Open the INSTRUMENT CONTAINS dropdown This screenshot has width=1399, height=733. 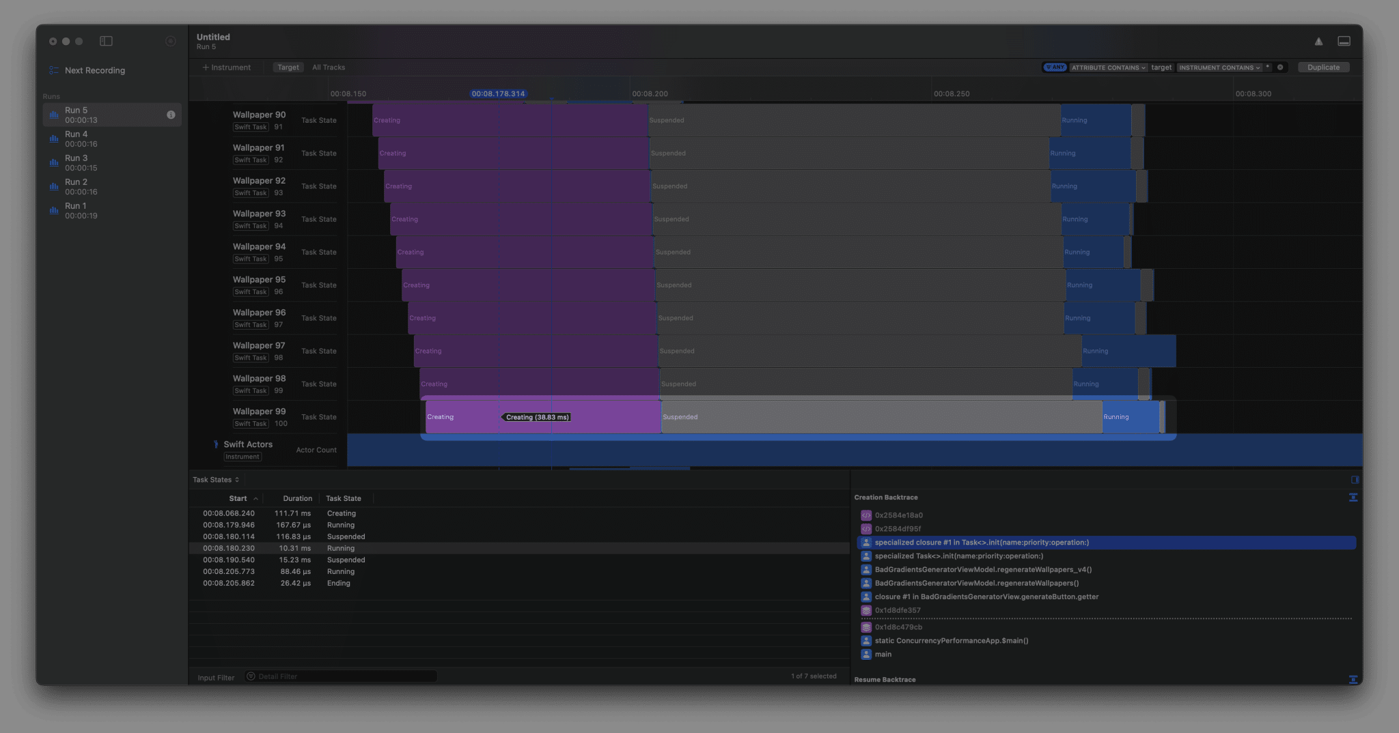[1219, 68]
